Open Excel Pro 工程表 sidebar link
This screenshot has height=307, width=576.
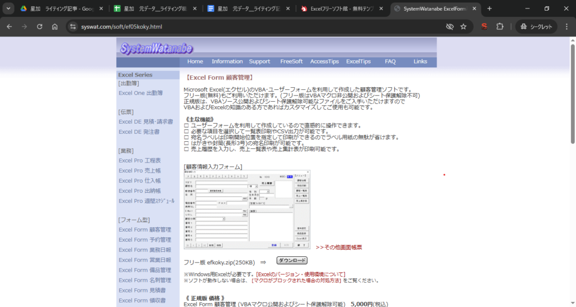(x=139, y=160)
